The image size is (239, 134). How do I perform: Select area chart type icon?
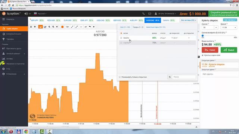pos(40,27)
